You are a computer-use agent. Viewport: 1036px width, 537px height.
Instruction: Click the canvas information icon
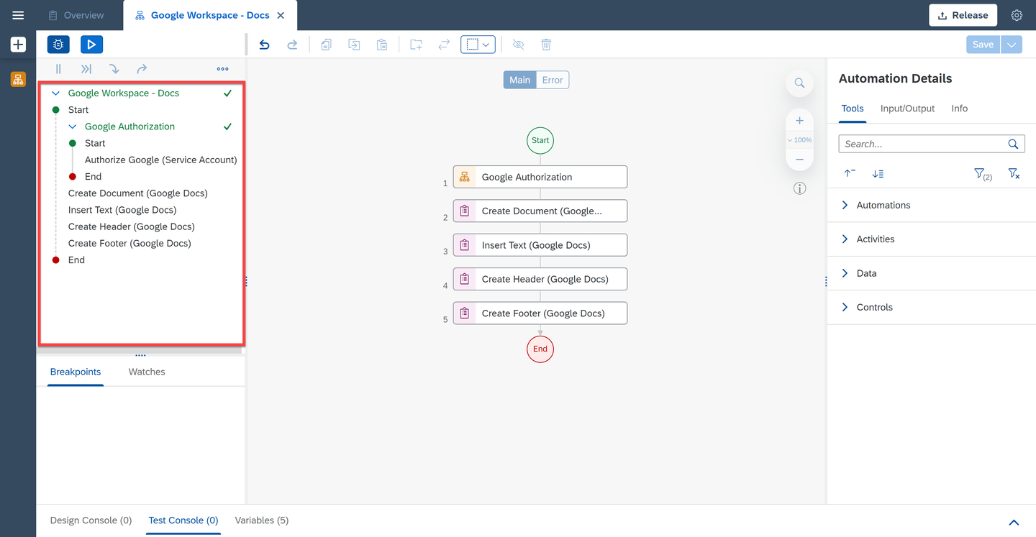[799, 188]
